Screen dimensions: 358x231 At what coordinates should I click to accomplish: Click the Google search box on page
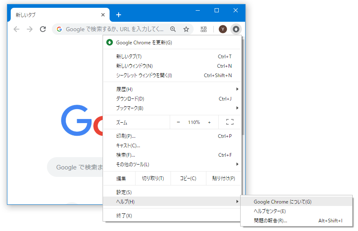click(x=75, y=167)
